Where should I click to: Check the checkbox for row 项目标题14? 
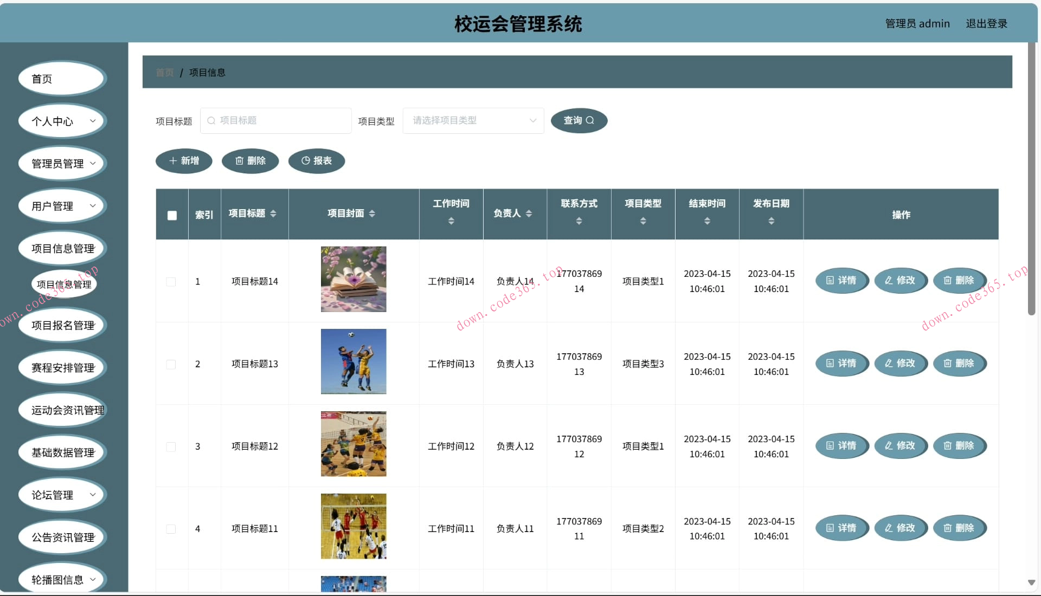tap(171, 281)
